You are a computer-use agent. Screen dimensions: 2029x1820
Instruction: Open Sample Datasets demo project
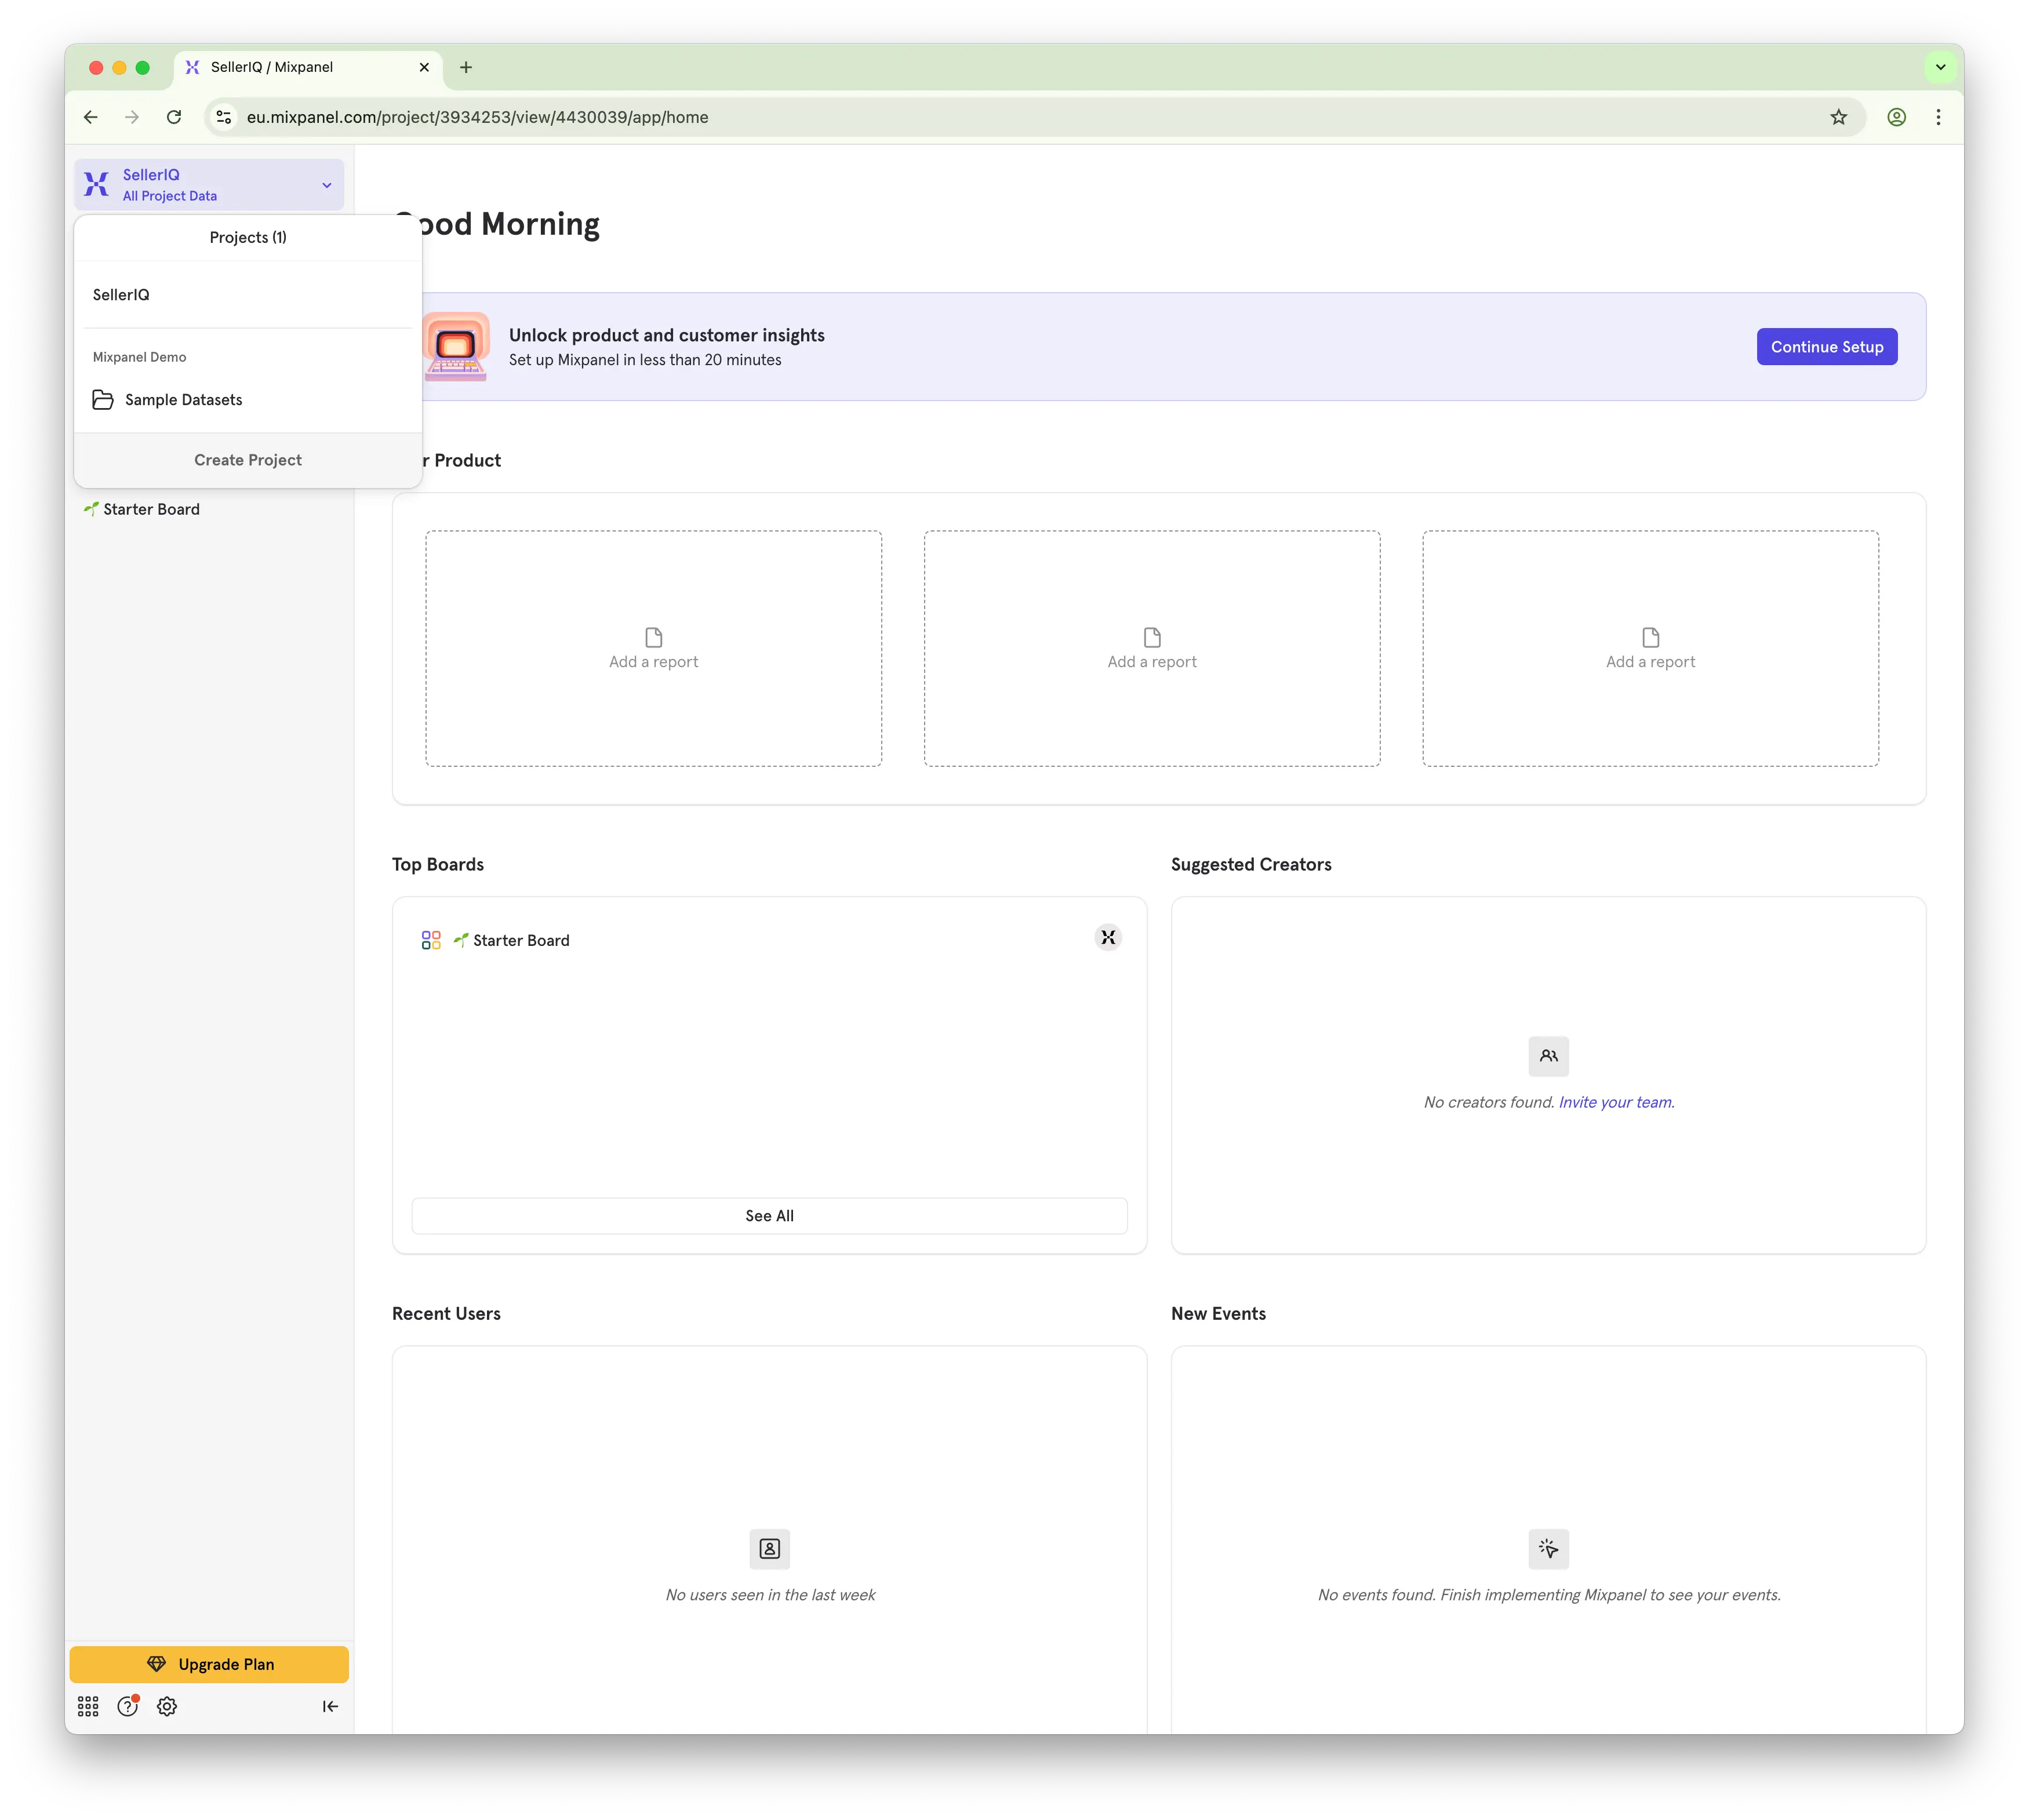click(x=248, y=400)
